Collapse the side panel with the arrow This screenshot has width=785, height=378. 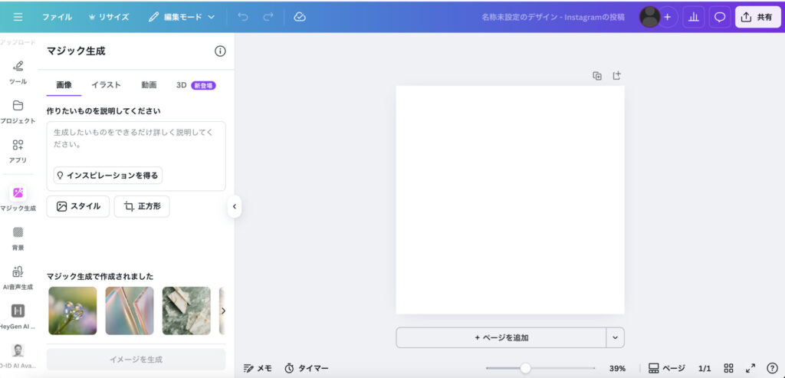point(235,206)
